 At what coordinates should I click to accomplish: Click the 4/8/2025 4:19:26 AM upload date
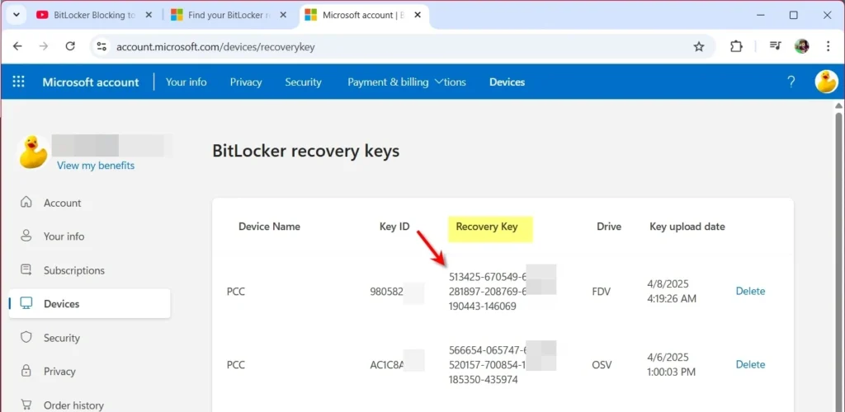point(672,291)
